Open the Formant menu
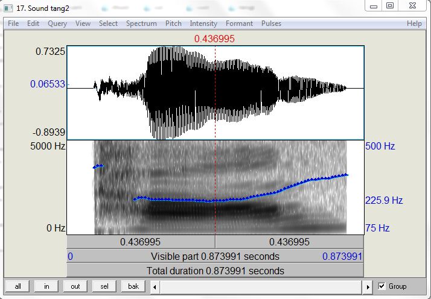 [239, 24]
